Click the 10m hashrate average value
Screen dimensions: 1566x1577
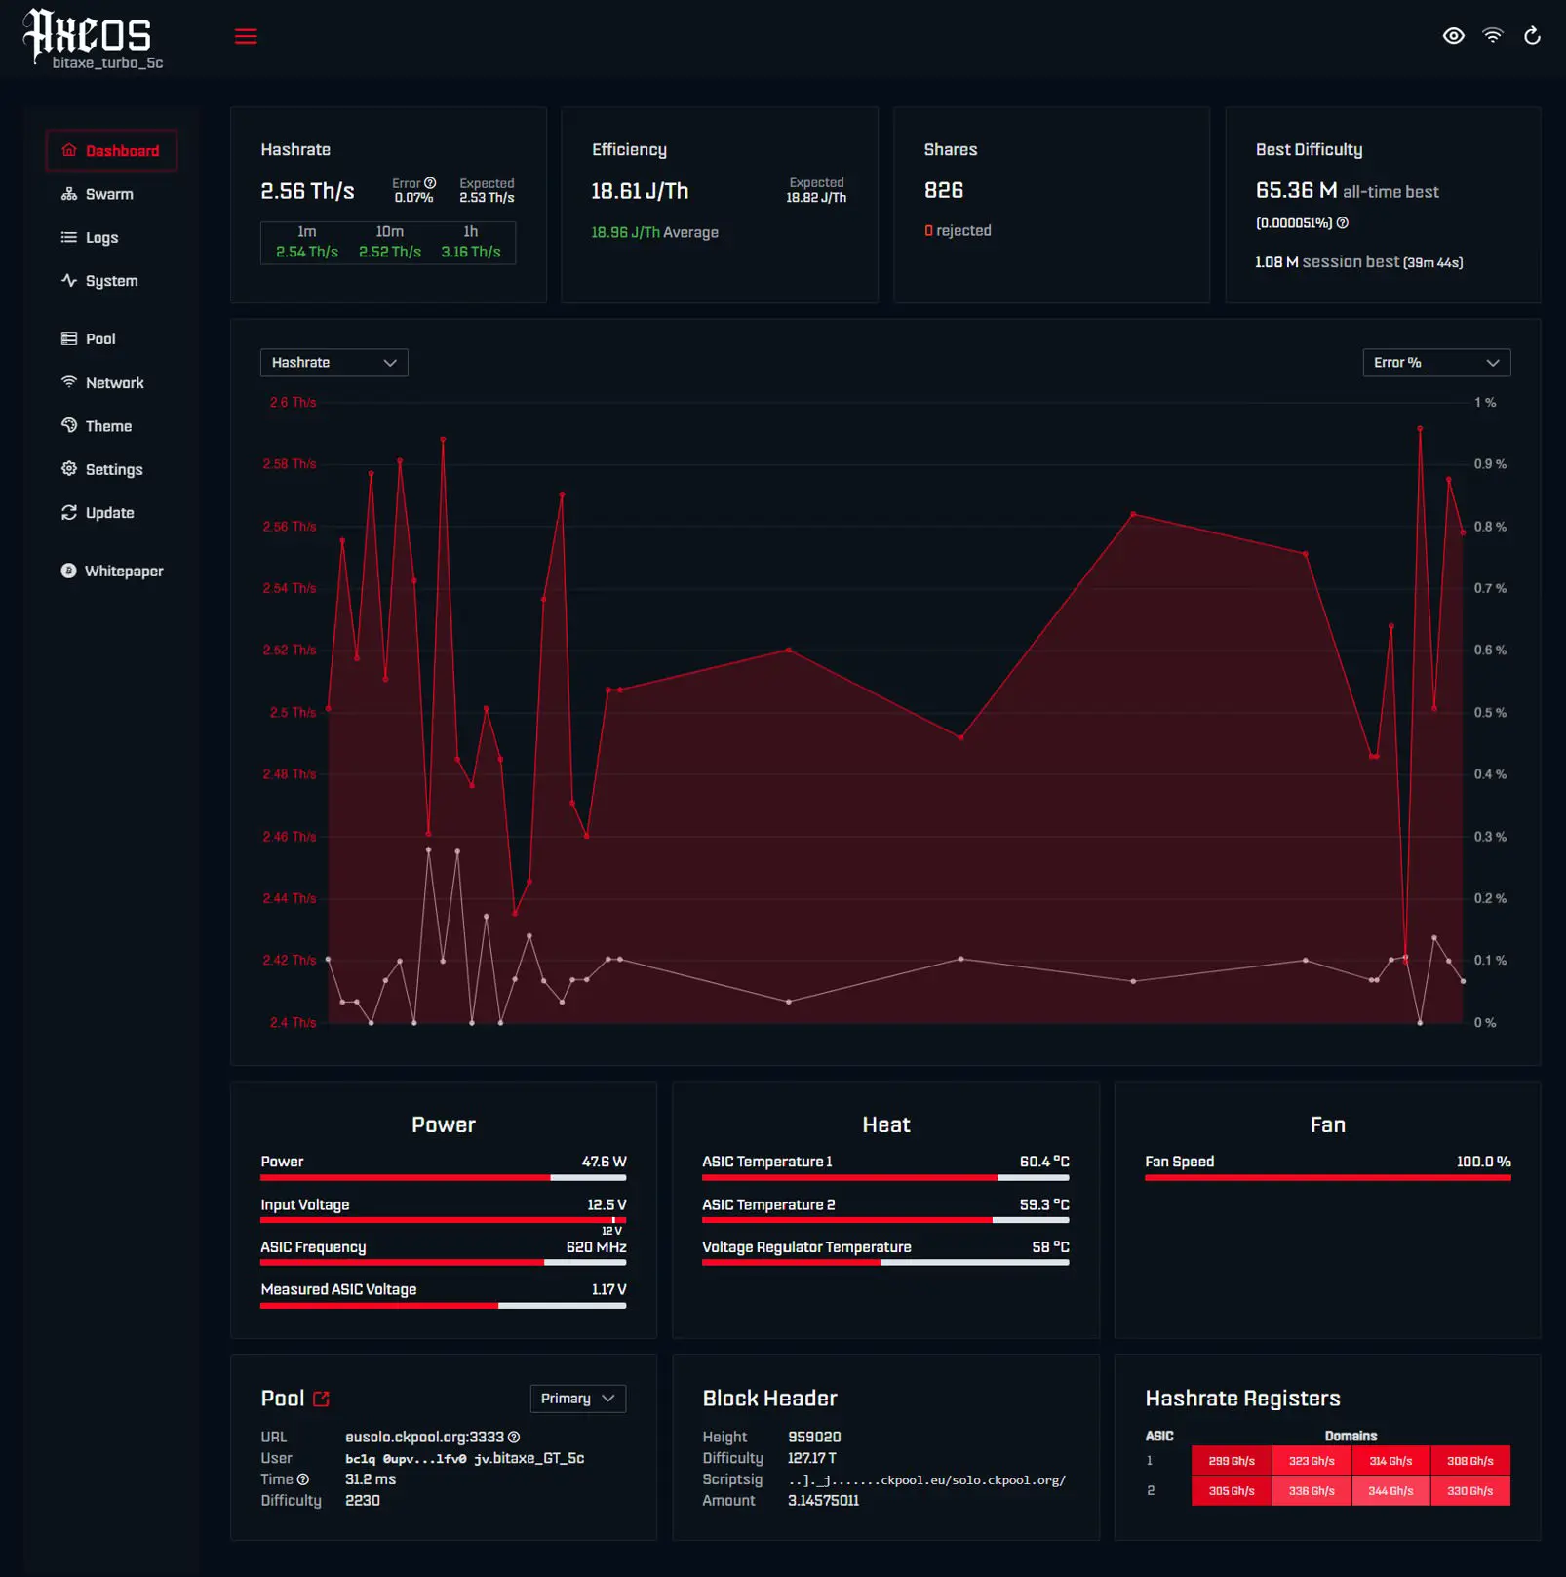(x=390, y=252)
